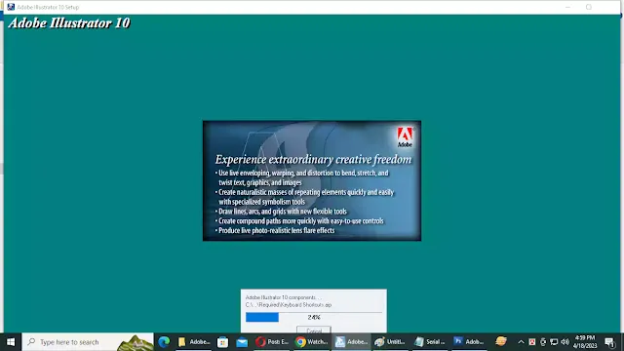Click the installation progress bar at 24%
Image resolution: width=624 pixels, height=351 pixels.
314,317
